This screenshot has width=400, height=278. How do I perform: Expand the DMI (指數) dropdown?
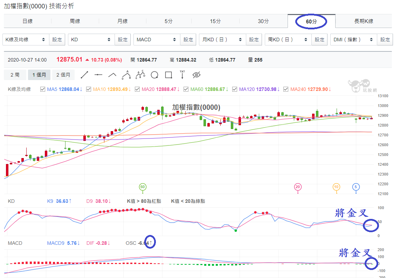353,40
